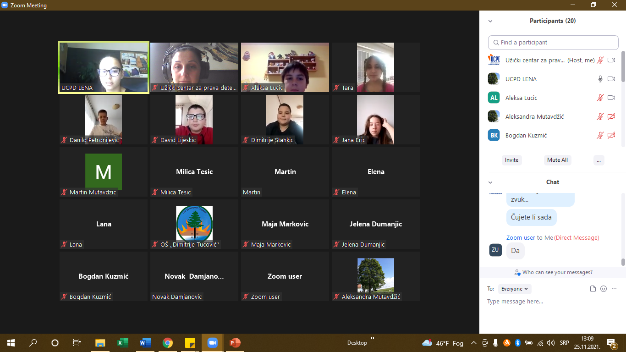Click the ZU avatar in chat
This screenshot has width=626, height=352.
tap(495, 250)
